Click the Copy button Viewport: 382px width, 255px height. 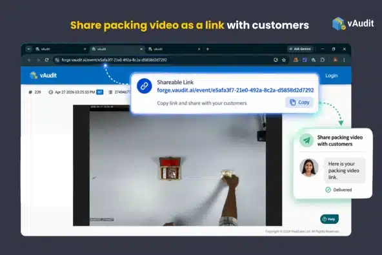click(299, 103)
